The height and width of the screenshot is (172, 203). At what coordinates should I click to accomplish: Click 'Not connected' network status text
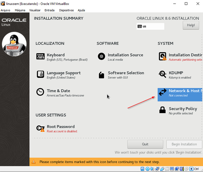click(x=178, y=95)
